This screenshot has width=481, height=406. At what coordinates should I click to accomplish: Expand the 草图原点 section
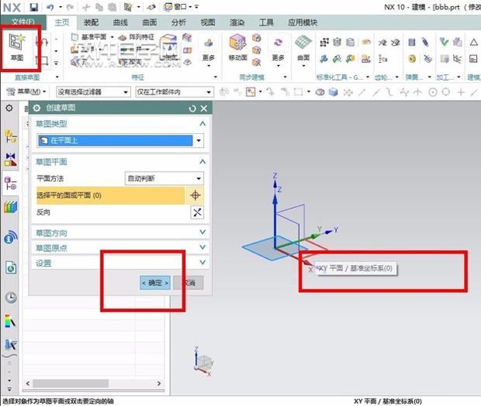coord(120,248)
